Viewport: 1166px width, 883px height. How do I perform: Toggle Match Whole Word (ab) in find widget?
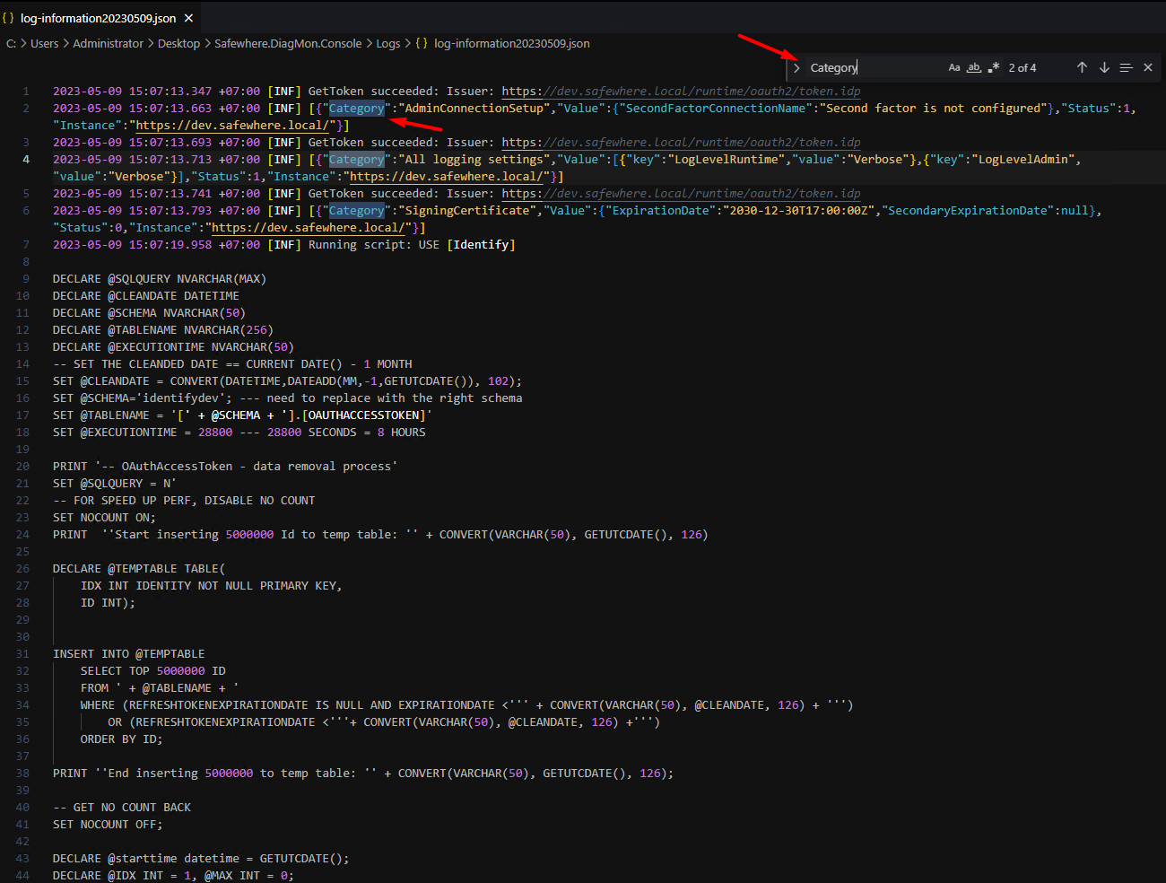[974, 67]
